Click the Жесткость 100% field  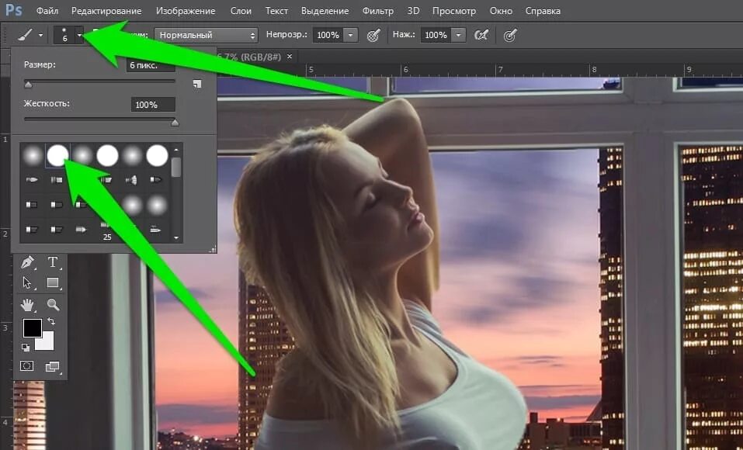(x=153, y=105)
